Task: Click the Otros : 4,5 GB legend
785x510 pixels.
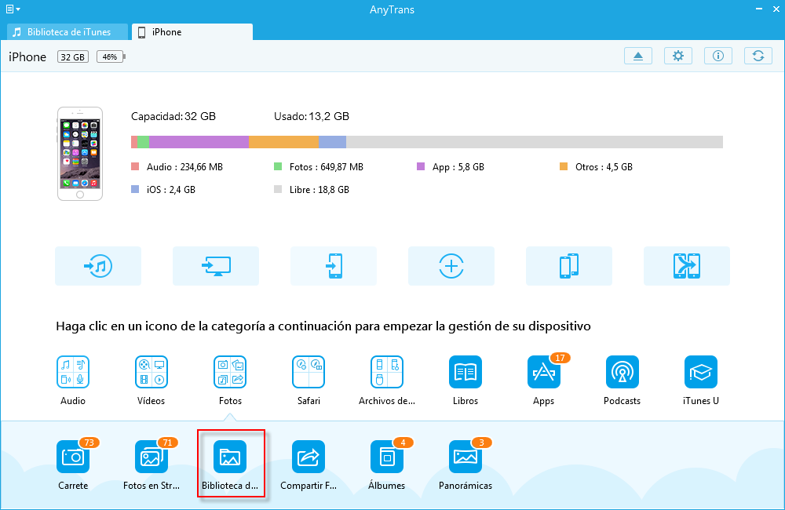Action: (x=597, y=166)
